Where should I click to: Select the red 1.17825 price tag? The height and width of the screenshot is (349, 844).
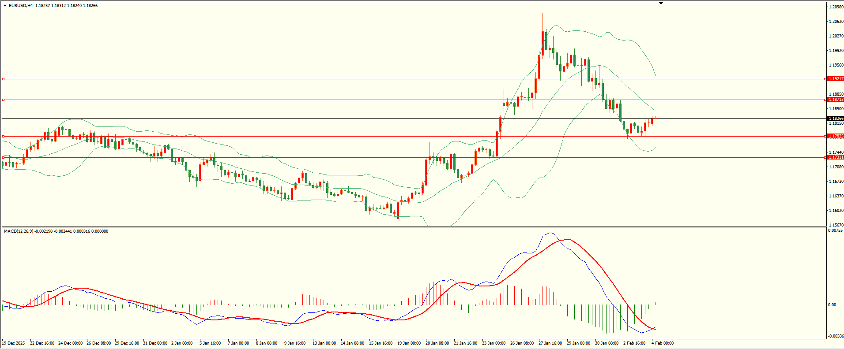click(836, 136)
